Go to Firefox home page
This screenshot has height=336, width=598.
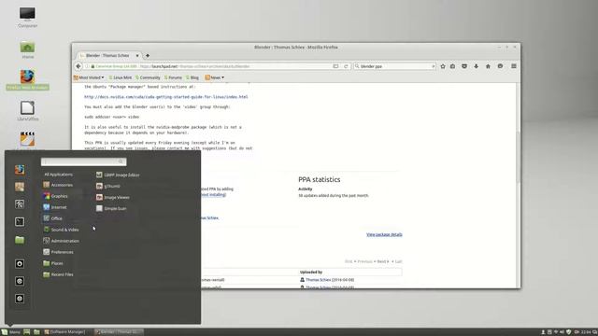488,66
